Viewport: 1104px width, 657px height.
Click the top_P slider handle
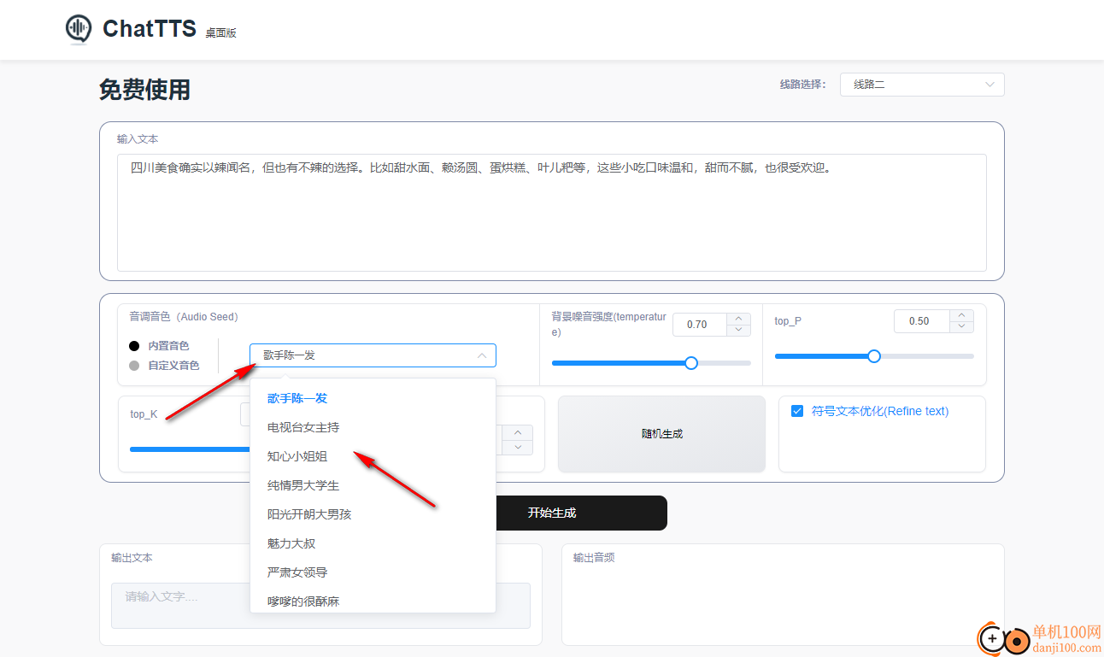click(874, 356)
